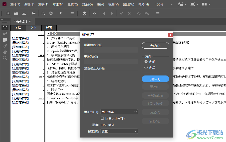Open the 更改(C) menu
Viewport: 226px width, 142px height.
click(x=73, y=4)
